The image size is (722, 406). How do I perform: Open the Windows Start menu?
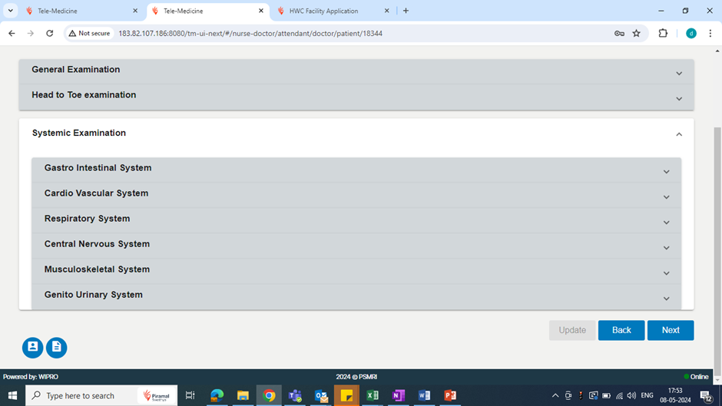12,395
